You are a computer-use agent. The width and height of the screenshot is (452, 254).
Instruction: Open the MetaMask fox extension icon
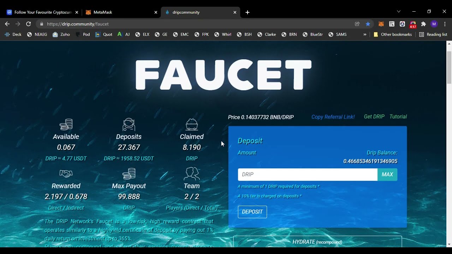[x=381, y=24]
